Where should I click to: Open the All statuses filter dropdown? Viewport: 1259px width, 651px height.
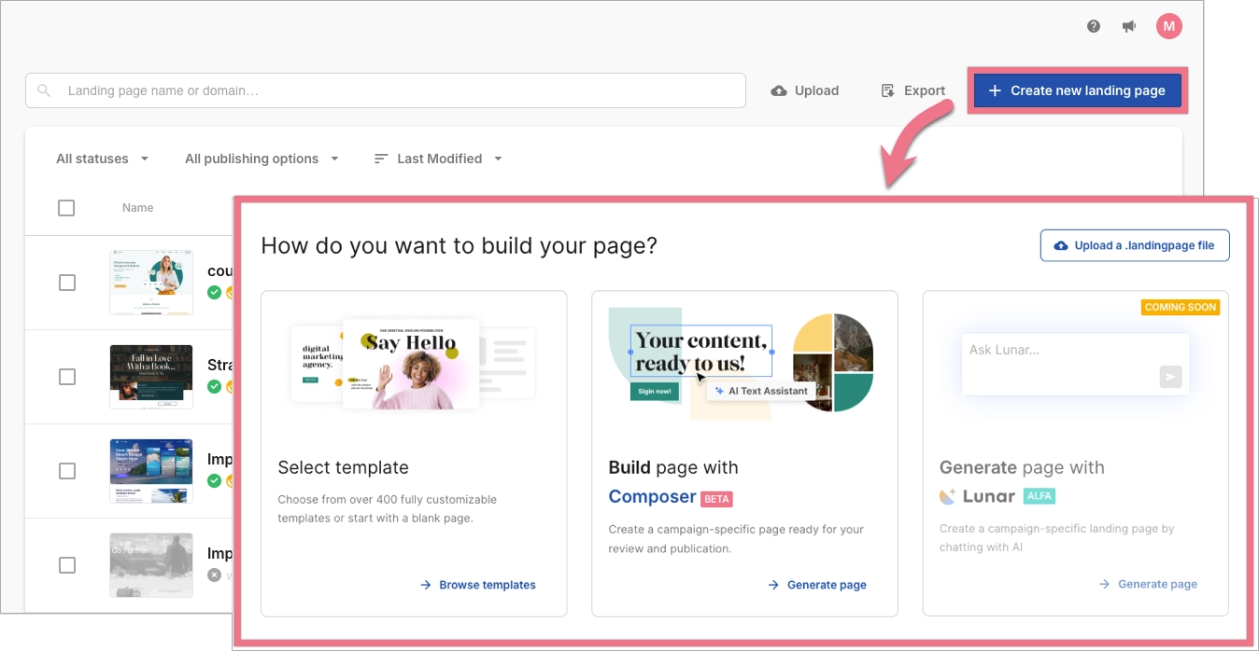(101, 159)
